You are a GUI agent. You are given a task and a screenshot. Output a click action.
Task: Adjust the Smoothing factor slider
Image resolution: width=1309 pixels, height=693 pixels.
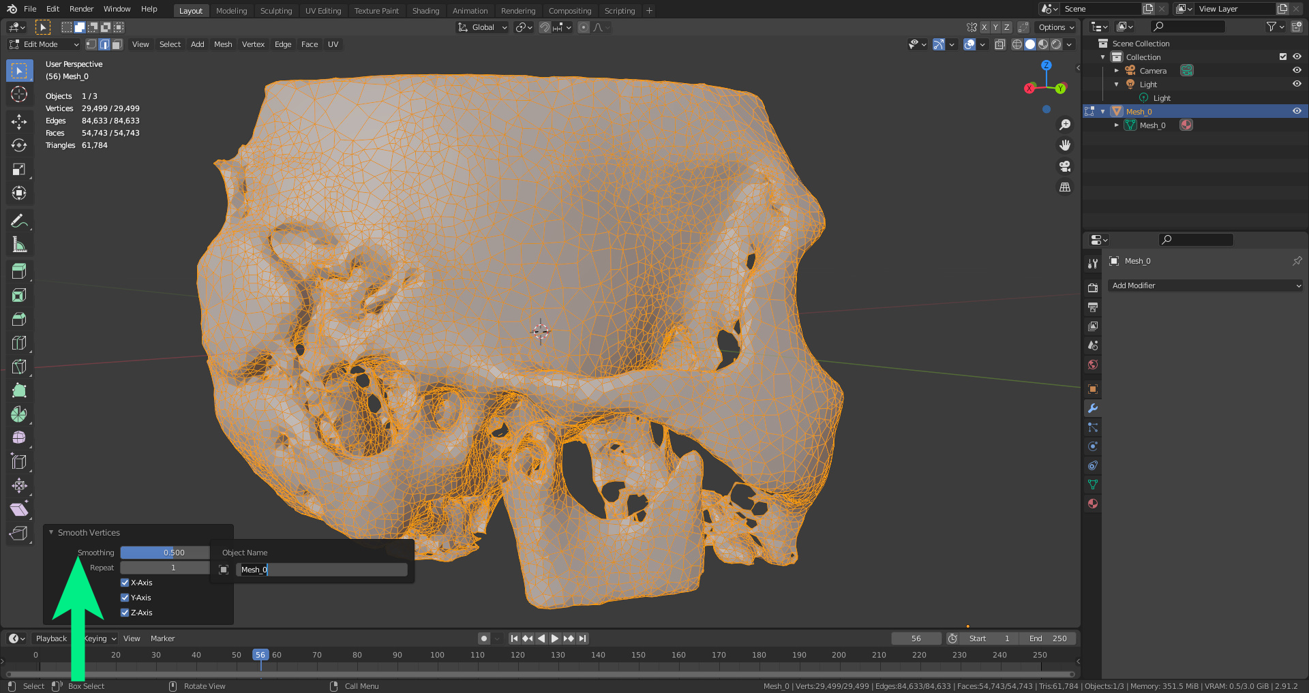165,553
